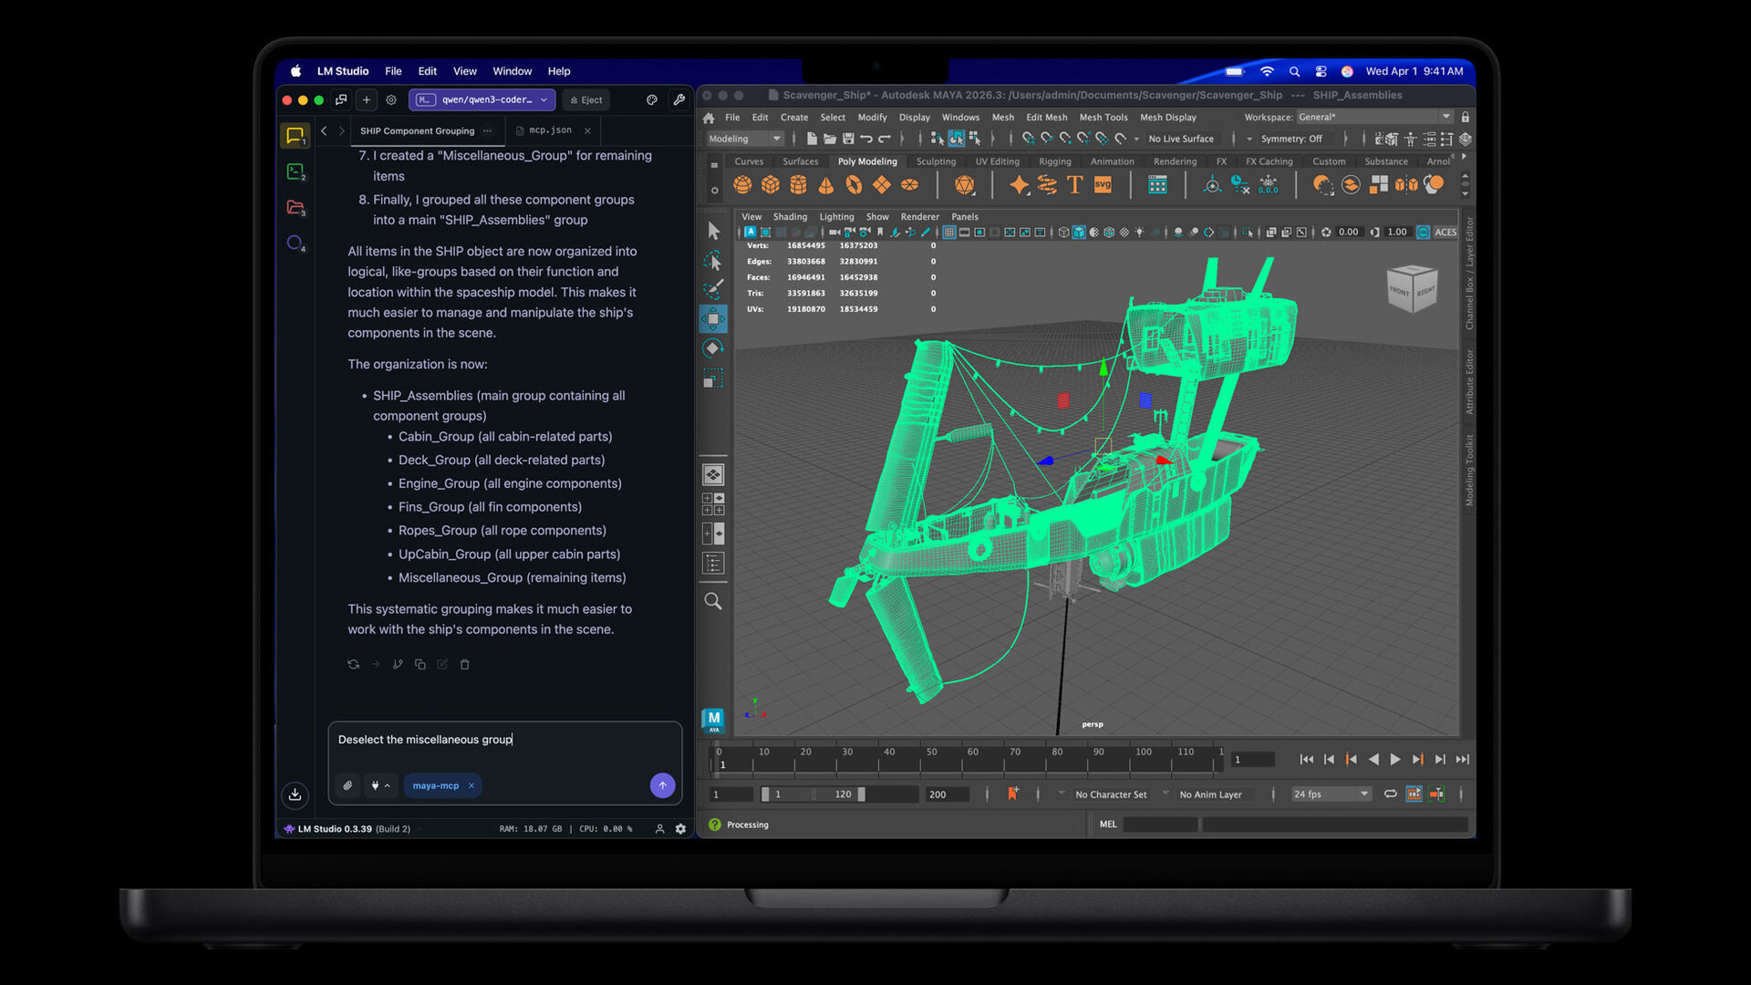Open the 24 fps frame rate dropdown
Image resolution: width=1751 pixels, height=985 pixels.
[1331, 794]
